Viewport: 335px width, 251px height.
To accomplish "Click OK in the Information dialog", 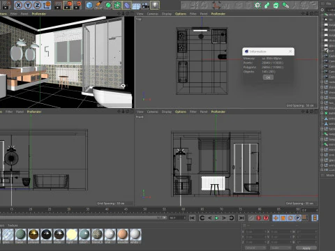I will click(268, 77).
